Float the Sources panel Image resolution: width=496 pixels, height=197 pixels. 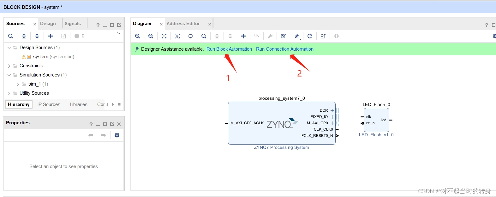tap(119, 25)
